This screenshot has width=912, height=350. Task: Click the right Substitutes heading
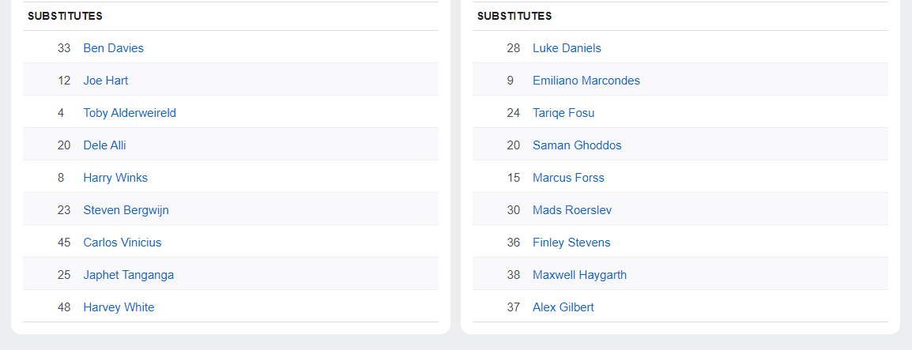coord(514,16)
